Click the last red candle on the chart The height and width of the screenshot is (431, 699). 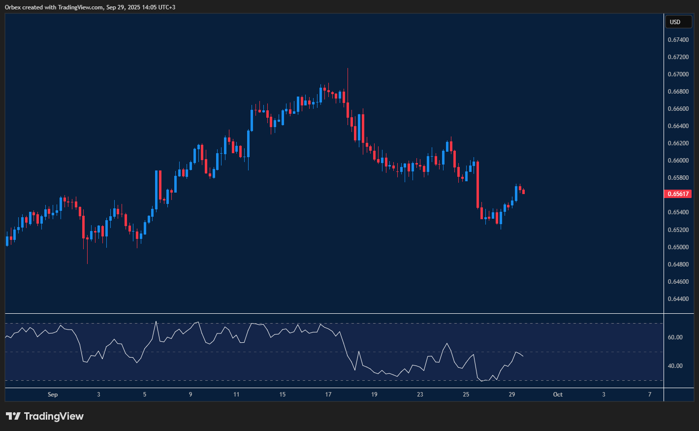pos(523,192)
